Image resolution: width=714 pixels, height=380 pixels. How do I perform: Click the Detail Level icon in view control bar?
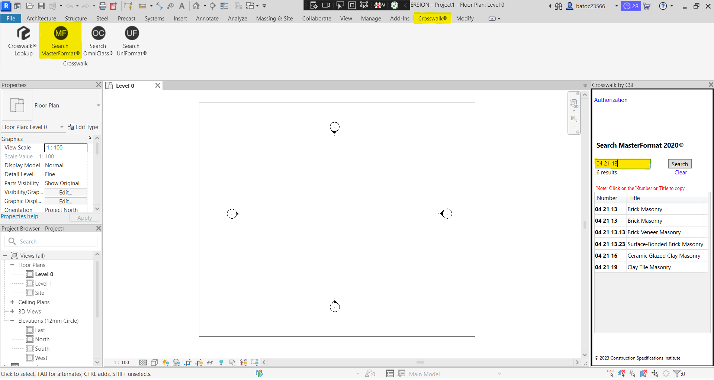coord(143,363)
